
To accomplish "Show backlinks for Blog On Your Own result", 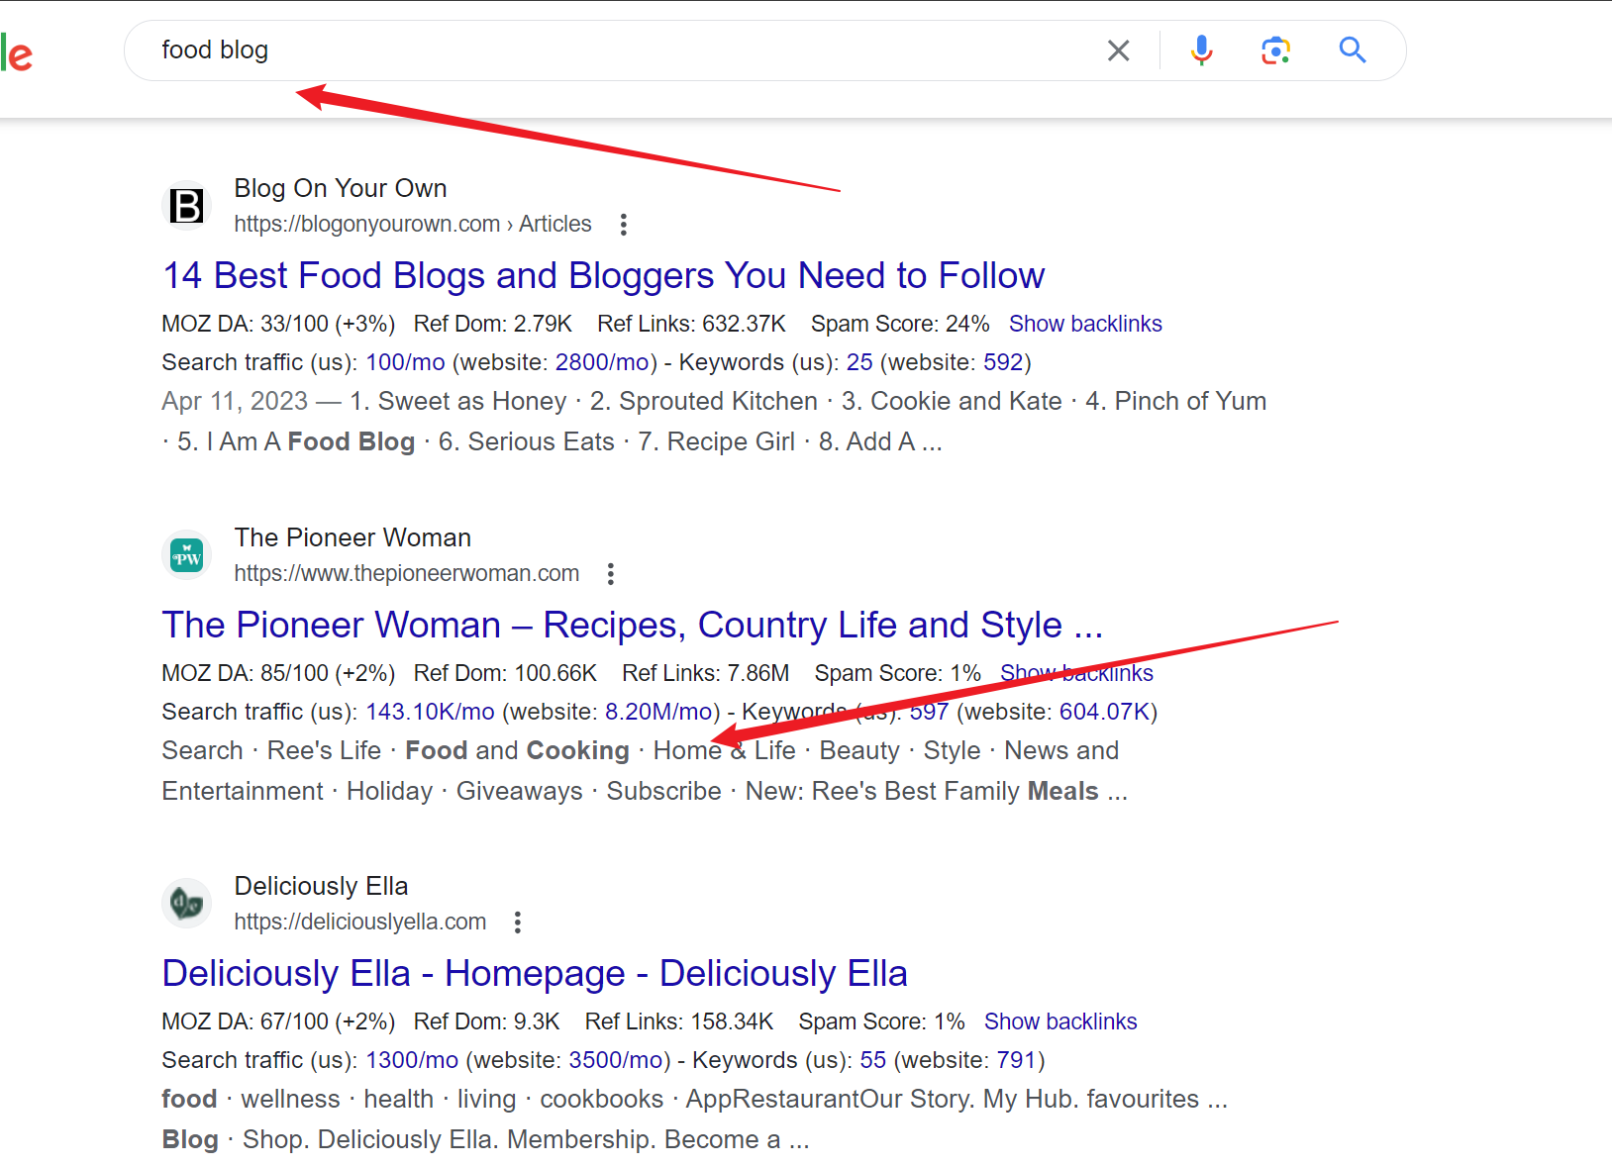I will (x=1085, y=324).
